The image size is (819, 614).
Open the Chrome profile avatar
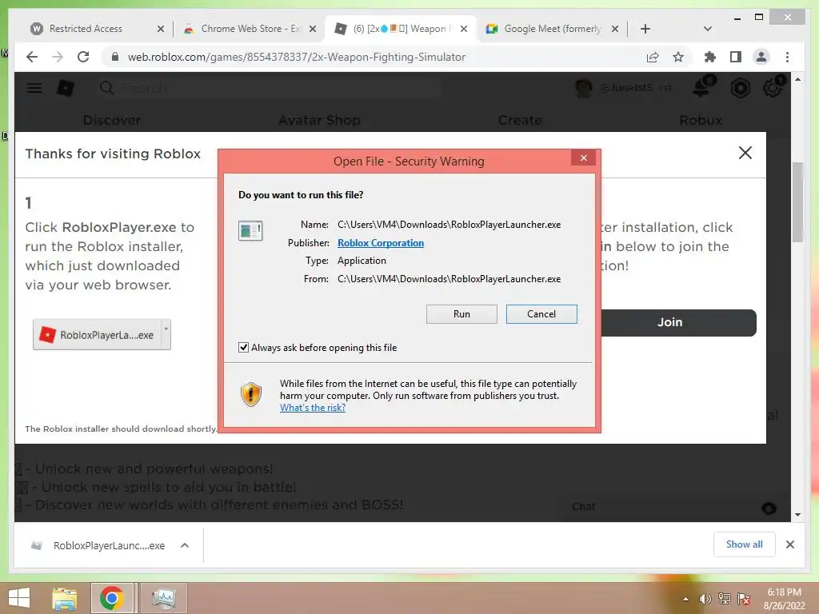tap(761, 57)
